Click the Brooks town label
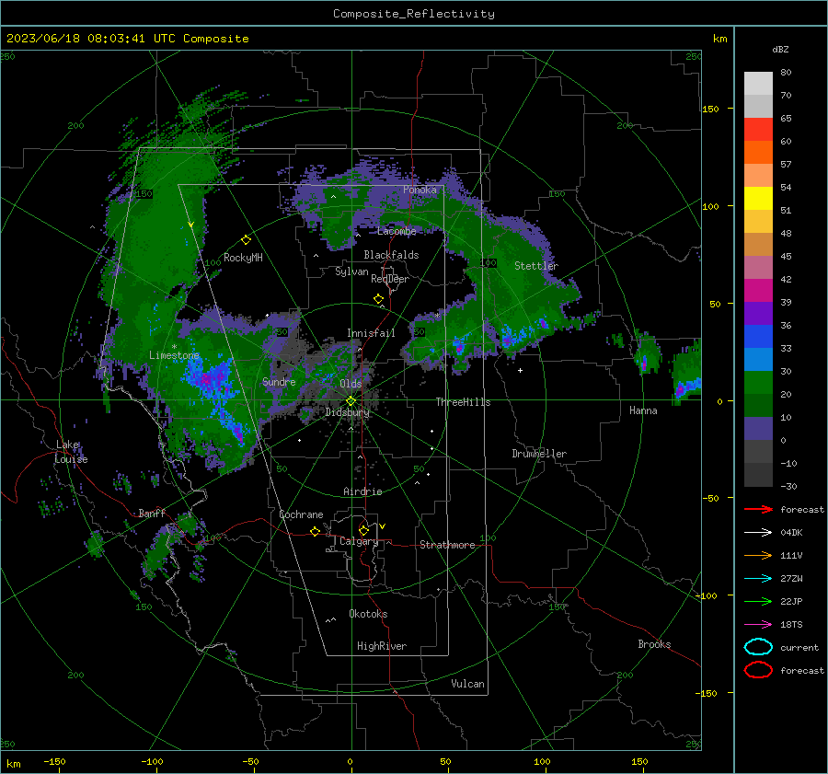 (x=654, y=644)
